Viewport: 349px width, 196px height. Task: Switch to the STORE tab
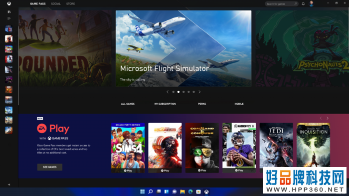(71, 4)
